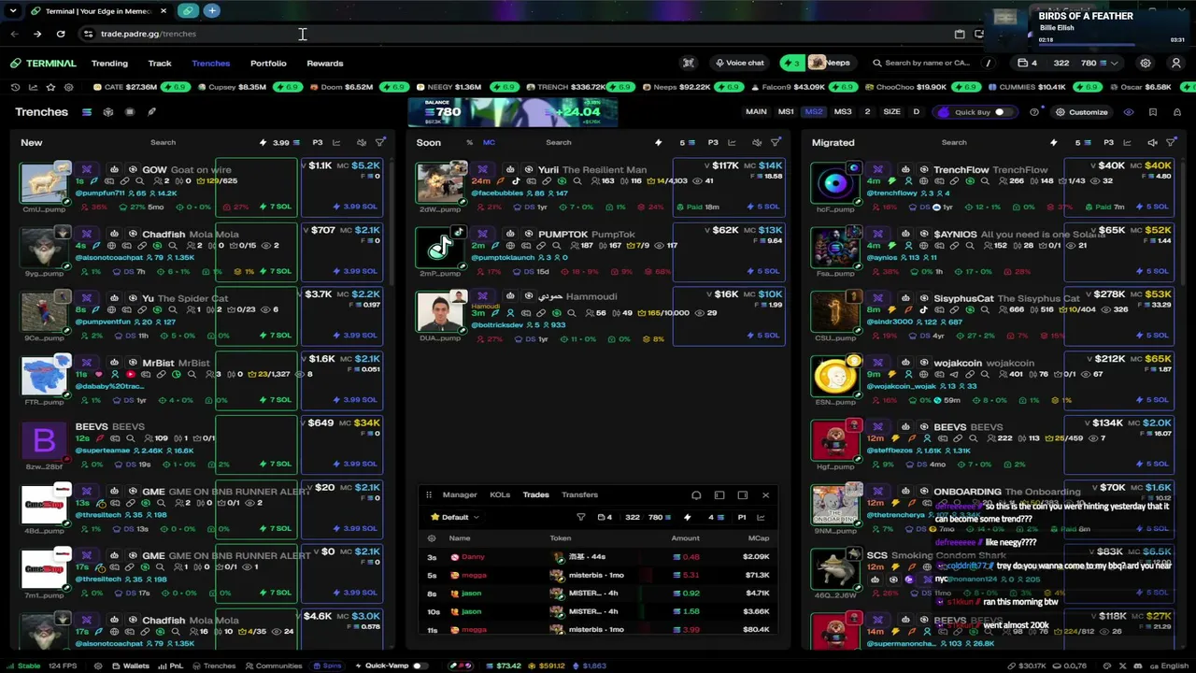Go to the Trending tab
The image size is (1196, 673).
[x=109, y=63]
